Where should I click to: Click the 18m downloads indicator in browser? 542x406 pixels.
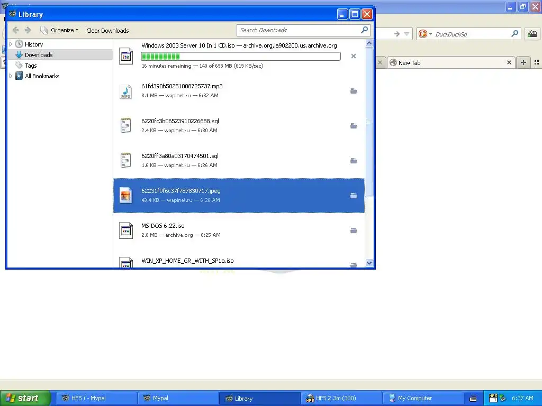532,34
